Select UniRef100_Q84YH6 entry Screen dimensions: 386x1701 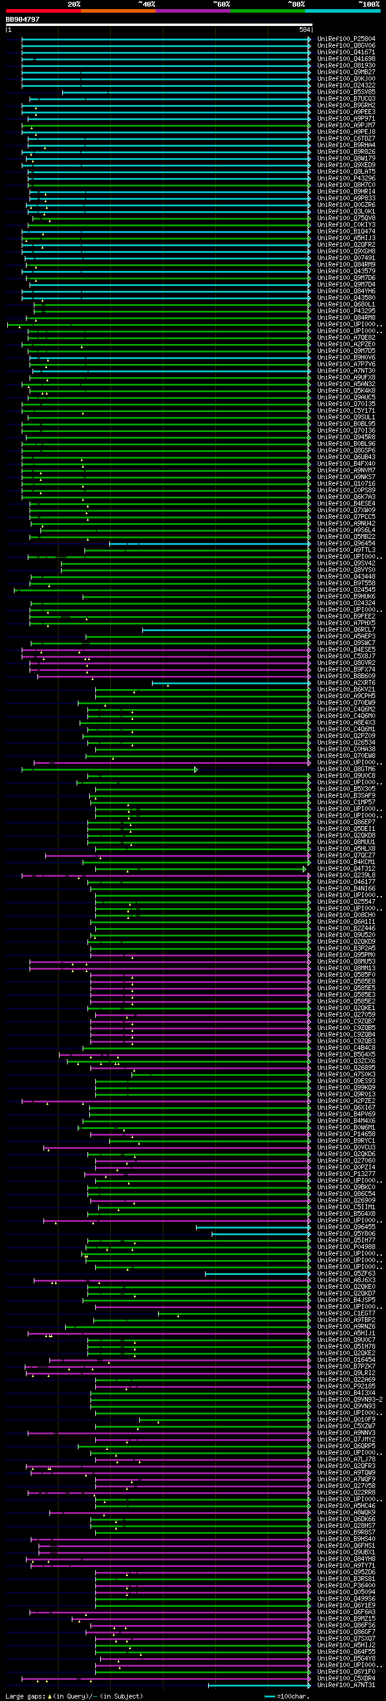click(x=346, y=291)
